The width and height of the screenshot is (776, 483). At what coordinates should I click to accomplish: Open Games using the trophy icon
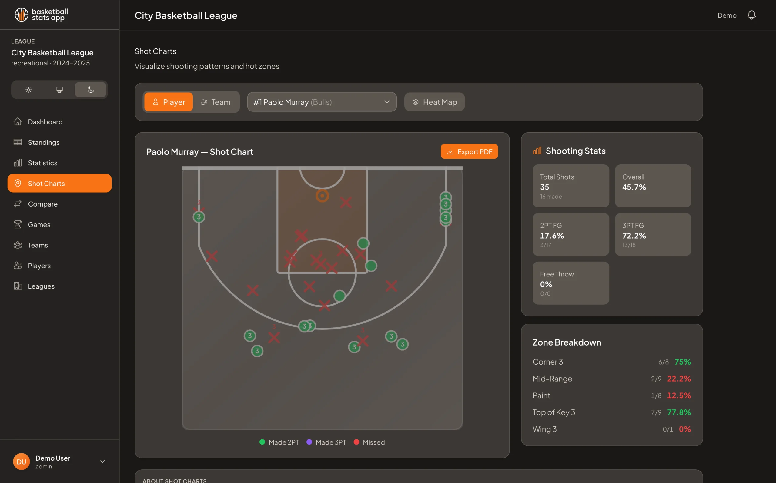[18, 224]
